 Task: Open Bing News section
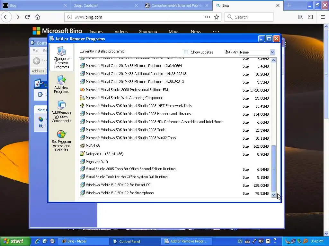pos(196,31)
